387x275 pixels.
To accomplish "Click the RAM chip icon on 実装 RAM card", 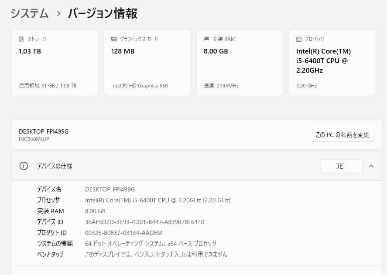I will point(206,39).
